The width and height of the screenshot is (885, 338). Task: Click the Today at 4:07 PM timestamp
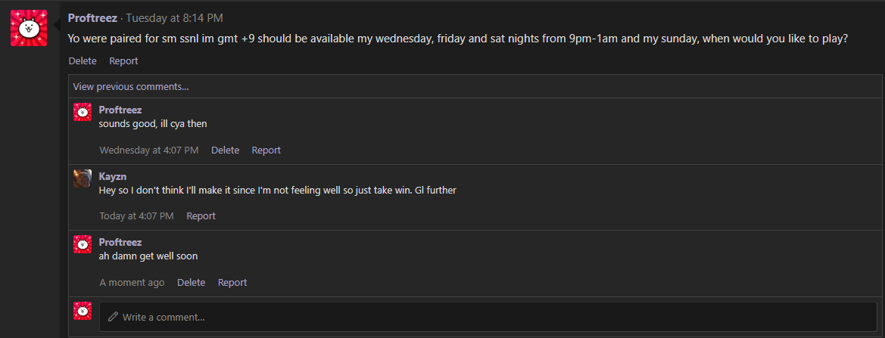coord(136,216)
